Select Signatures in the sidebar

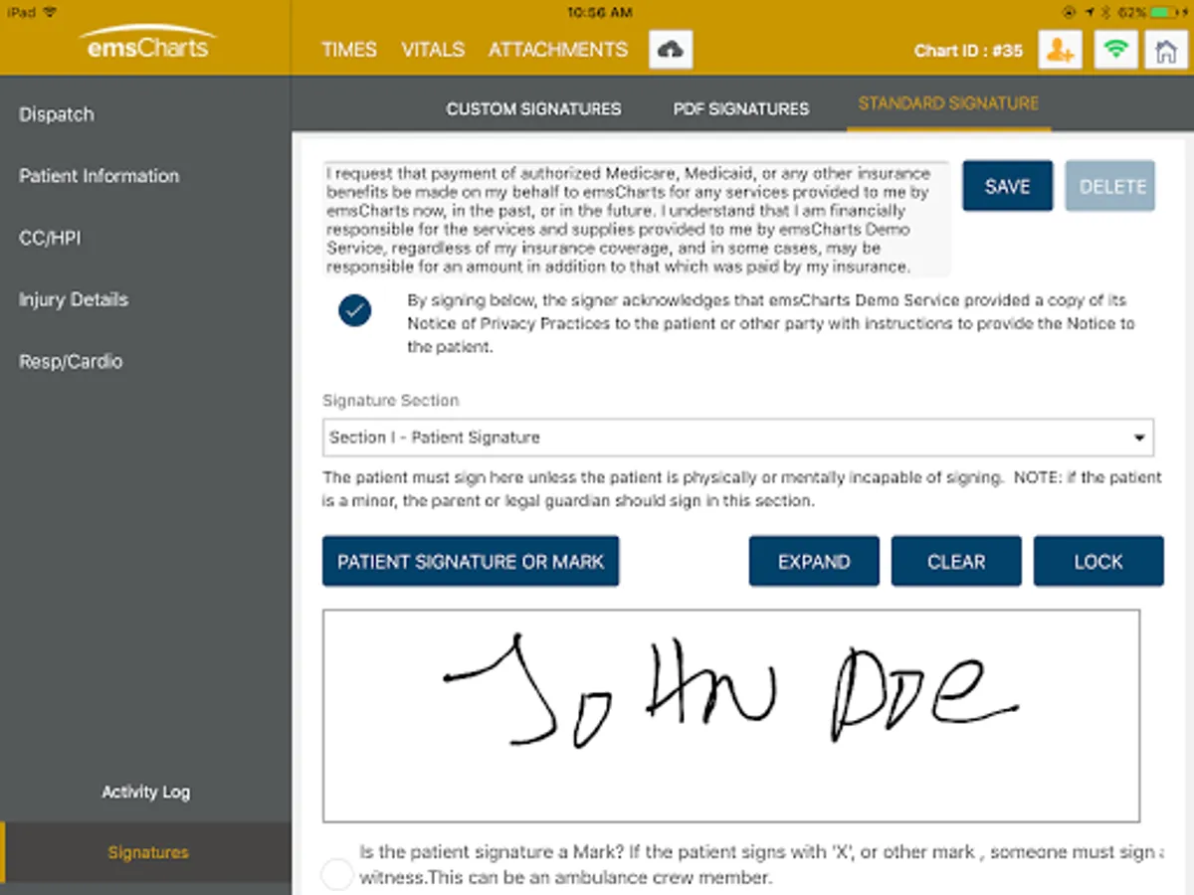coord(148,853)
